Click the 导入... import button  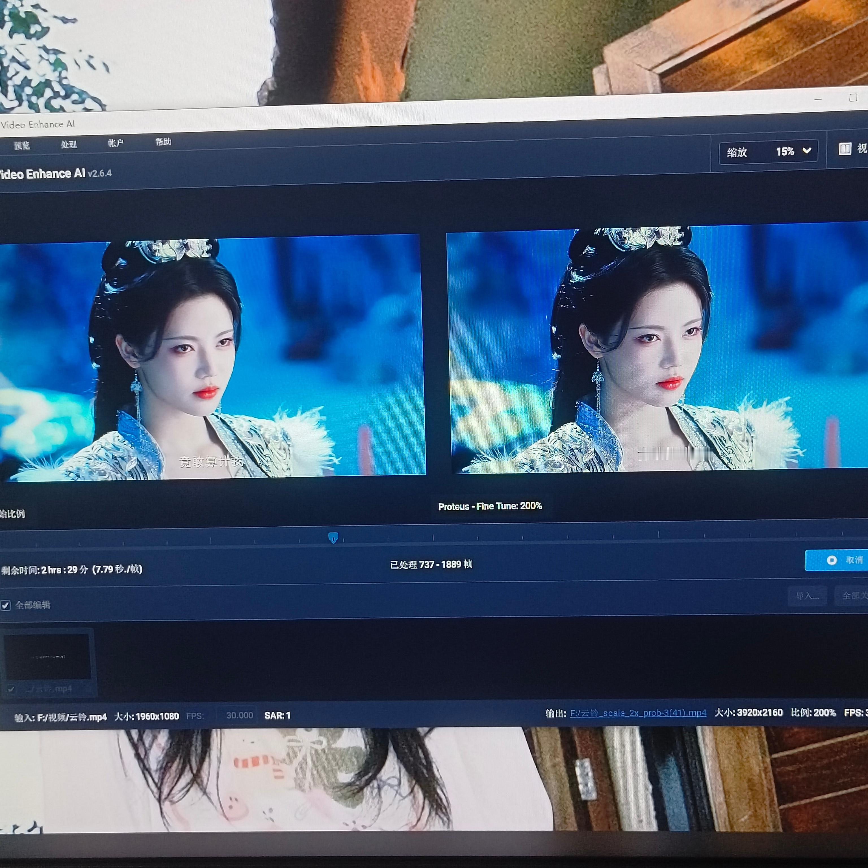(807, 596)
